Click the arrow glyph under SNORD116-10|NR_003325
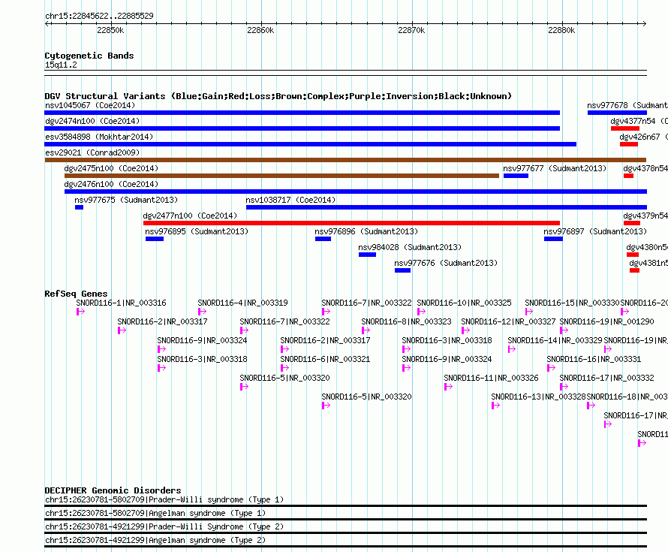This screenshot has height=552, width=668. (421, 312)
